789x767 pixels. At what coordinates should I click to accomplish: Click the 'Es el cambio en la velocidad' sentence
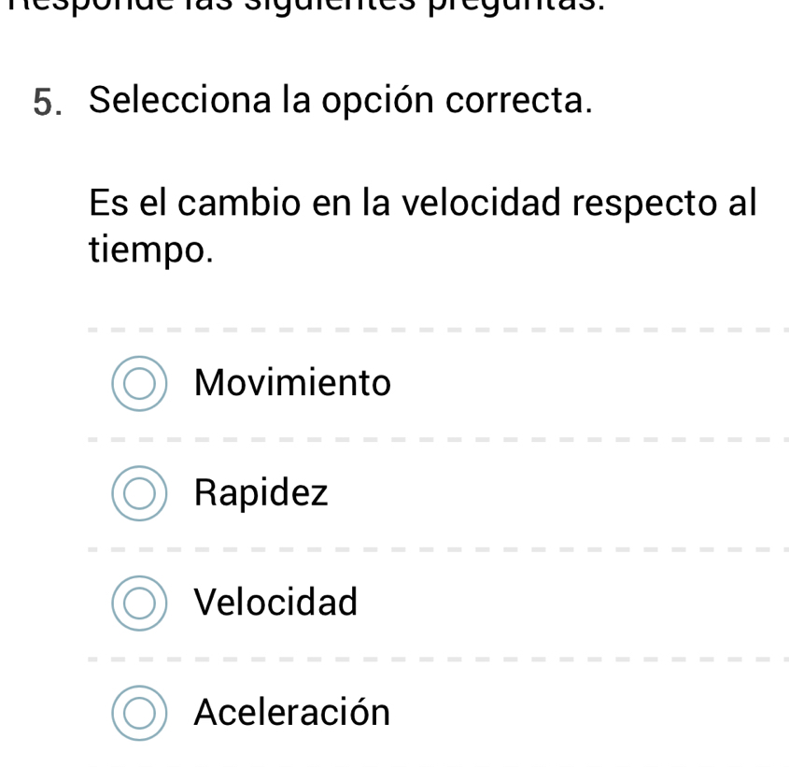[x=422, y=202]
